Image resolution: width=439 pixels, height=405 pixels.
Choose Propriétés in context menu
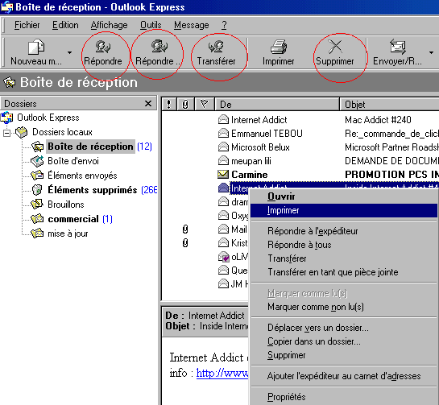coord(343,397)
